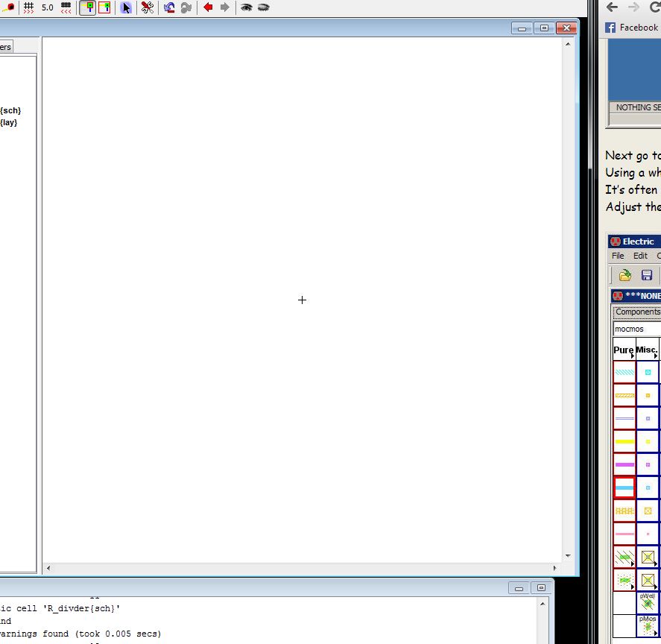Expand the Pure layer nodes menu
Screen dimensions: 661x644
tap(624, 350)
